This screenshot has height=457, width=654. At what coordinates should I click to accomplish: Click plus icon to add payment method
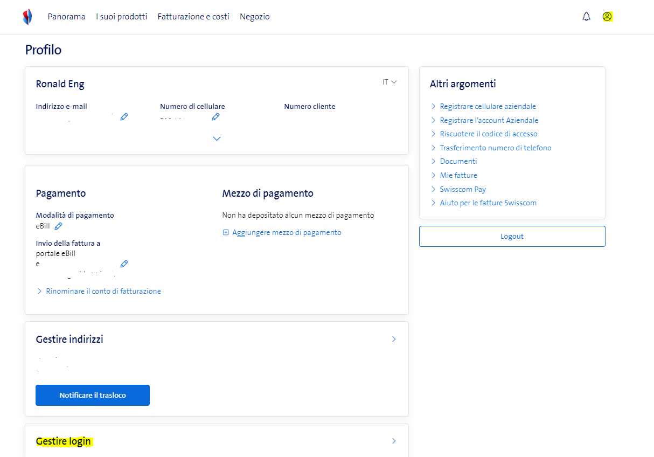(226, 233)
